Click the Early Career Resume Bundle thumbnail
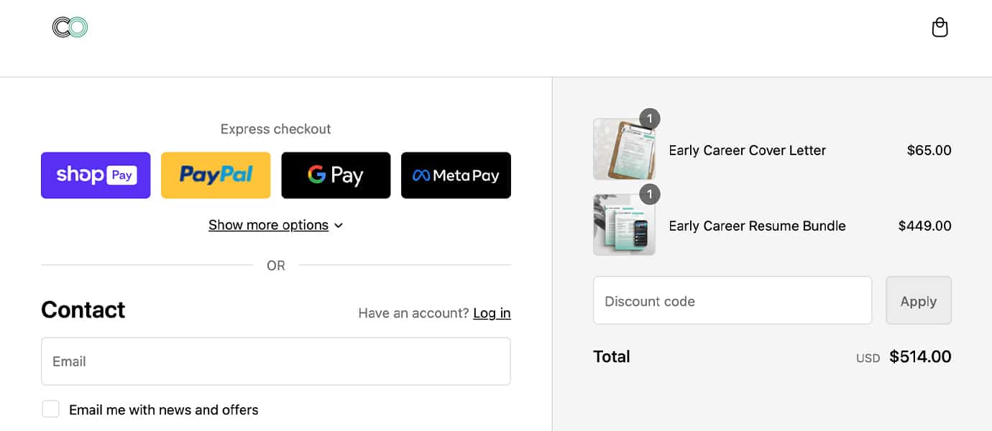The image size is (992, 431). pyautogui.click(x=624, y=224)
